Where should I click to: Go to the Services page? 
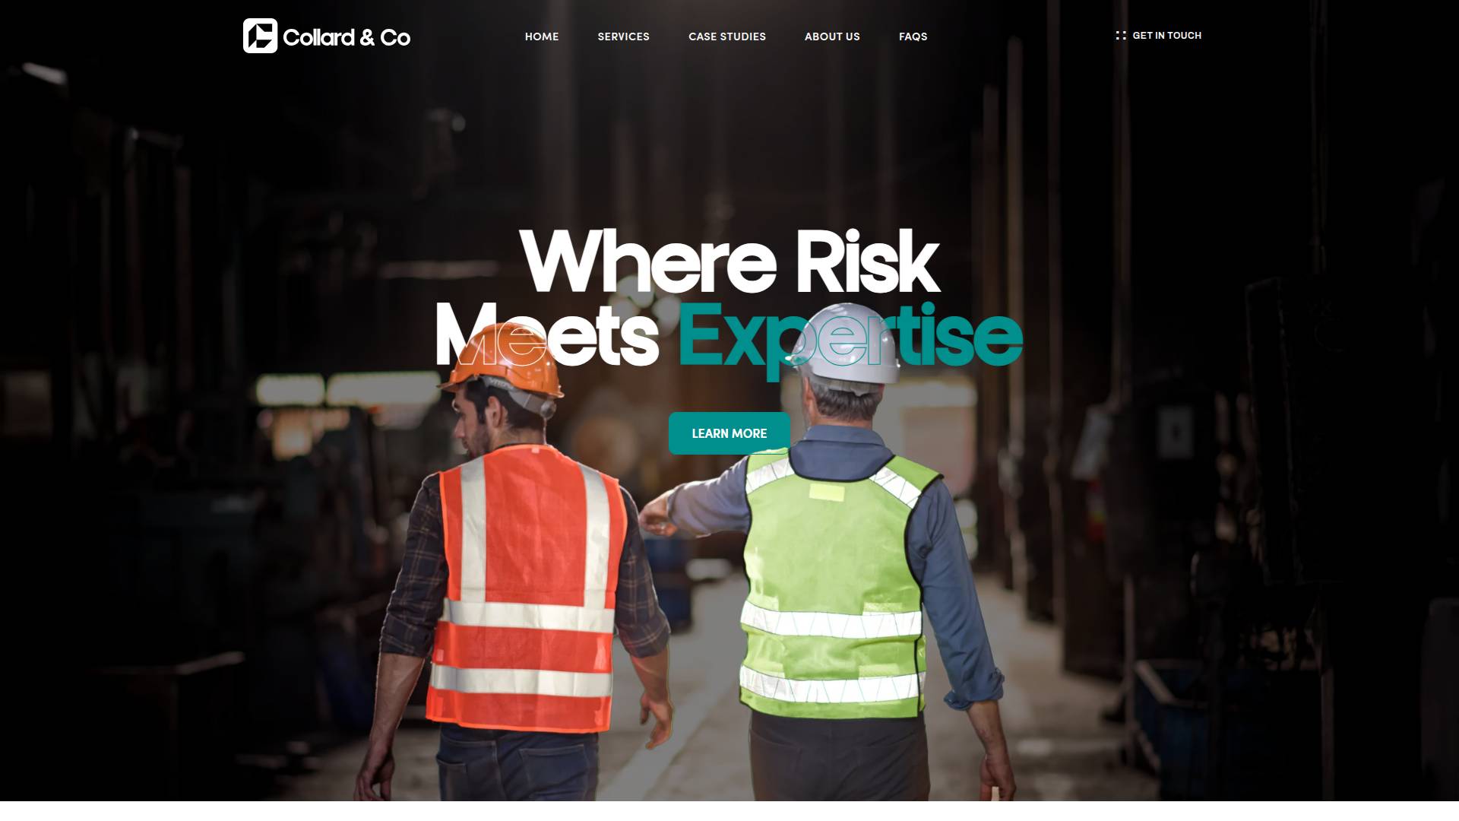coord(623,36)
